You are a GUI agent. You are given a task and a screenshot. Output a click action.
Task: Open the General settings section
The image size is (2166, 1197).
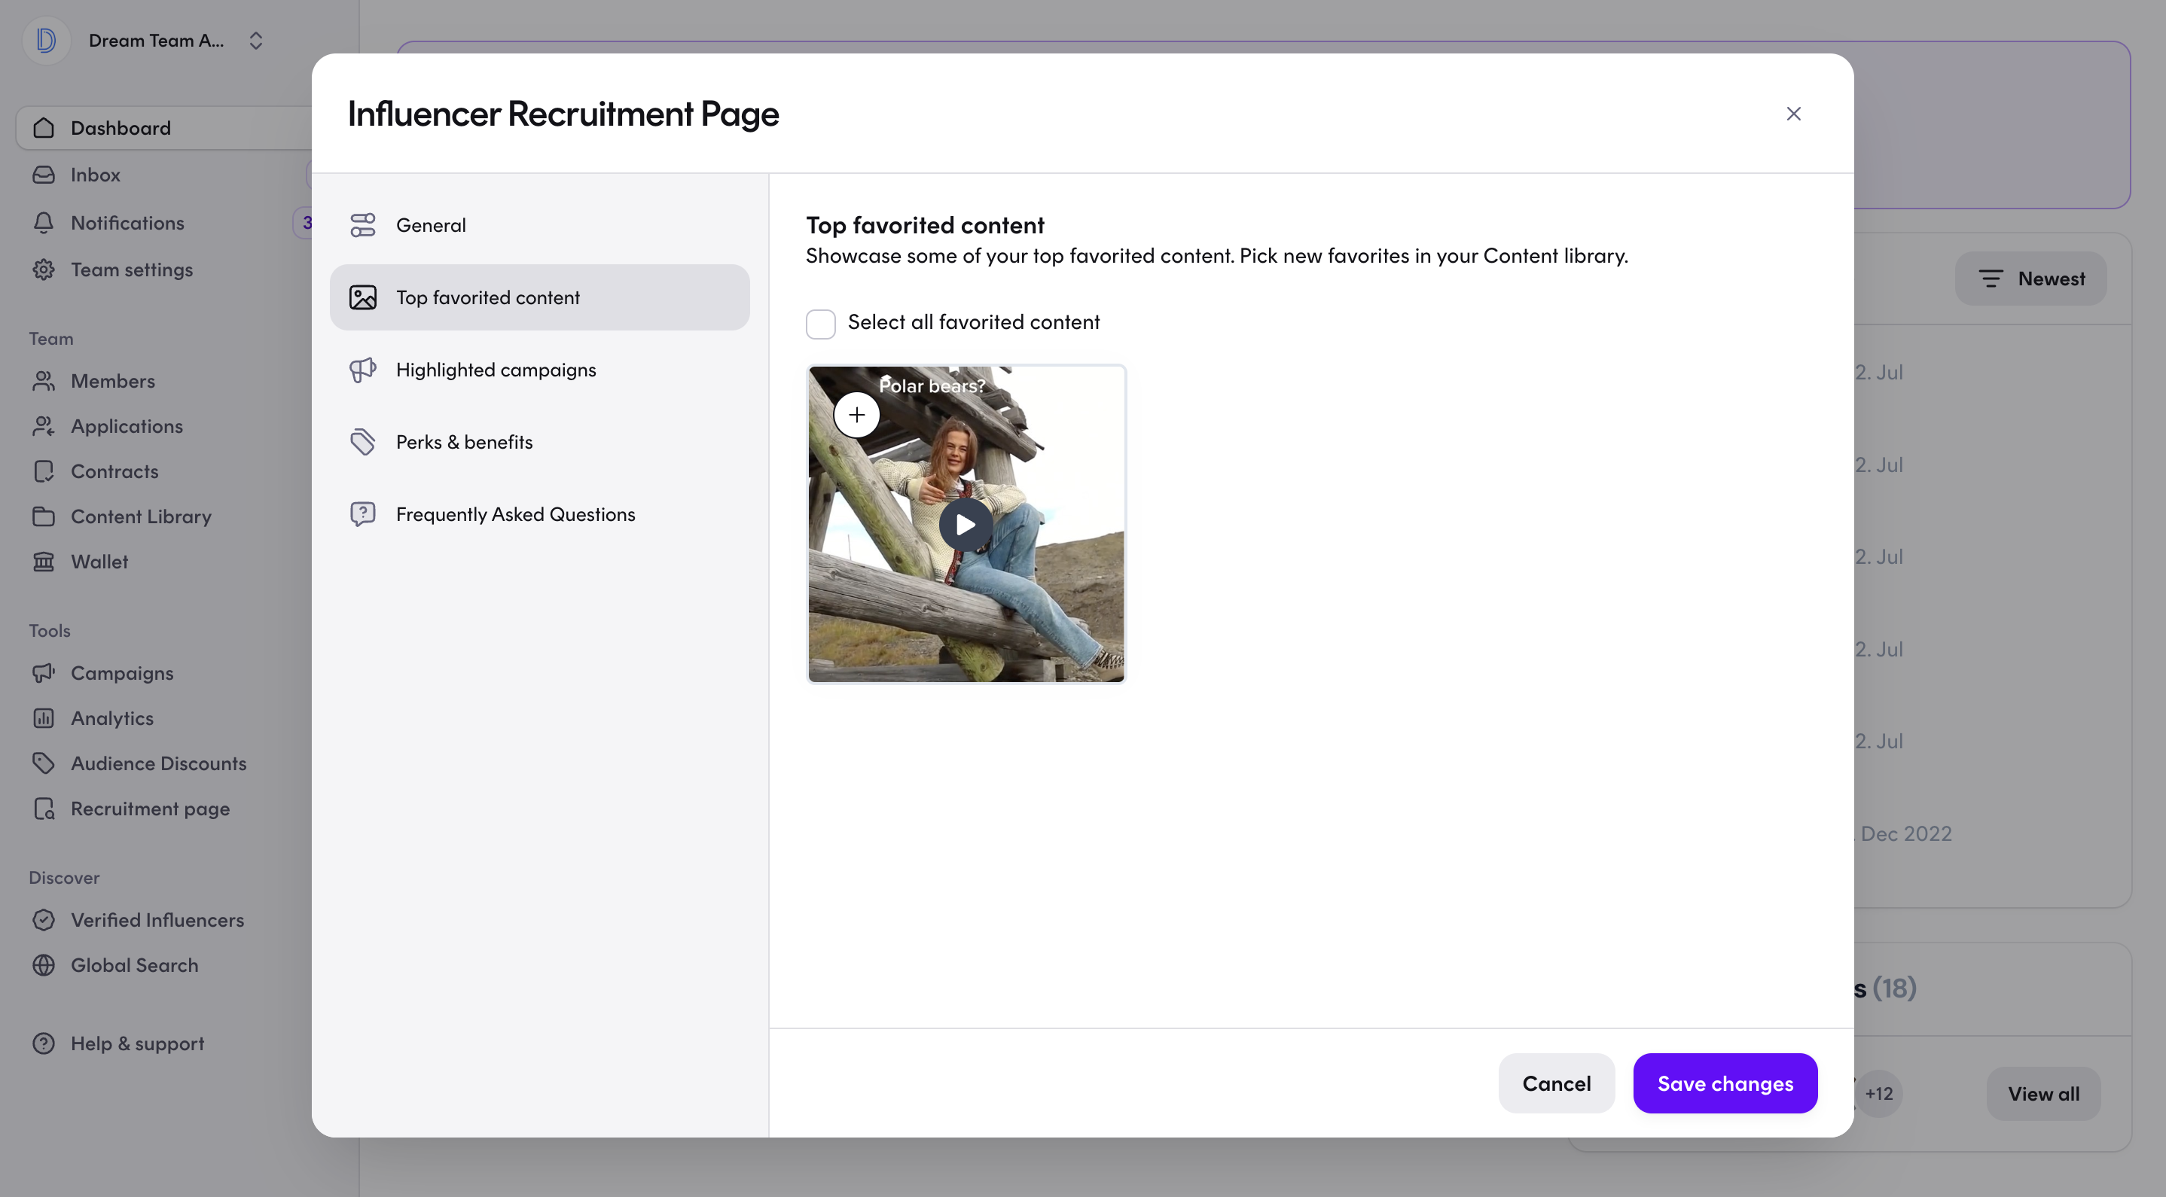click(539, 225)
